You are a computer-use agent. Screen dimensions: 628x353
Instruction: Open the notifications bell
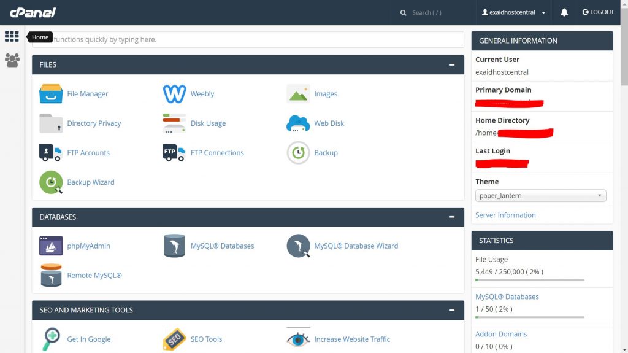coord(564,12)
